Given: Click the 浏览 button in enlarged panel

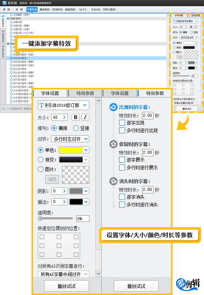Looking at the screenshot, I should [52, 179].
